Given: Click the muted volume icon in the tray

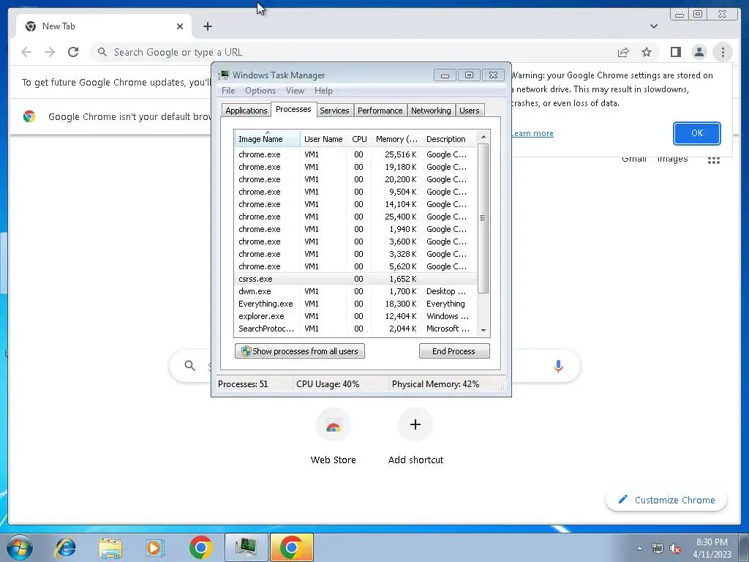Looking at the screenshot, I should pyautogui.click(x=675, y=548).
